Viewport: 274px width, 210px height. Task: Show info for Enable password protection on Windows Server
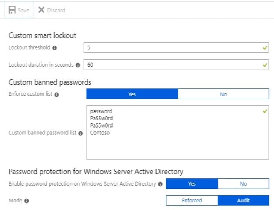pyautogui.click(x=160, y=184)
